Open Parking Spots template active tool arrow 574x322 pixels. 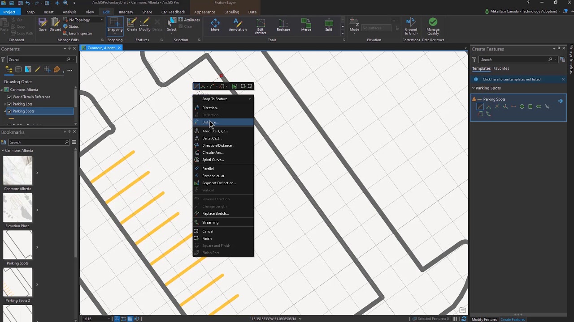pos(560,101)
